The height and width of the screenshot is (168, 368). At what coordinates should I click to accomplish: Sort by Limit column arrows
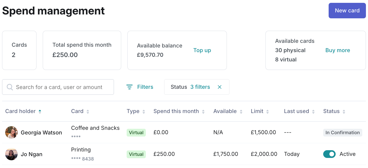pos(268,111)
